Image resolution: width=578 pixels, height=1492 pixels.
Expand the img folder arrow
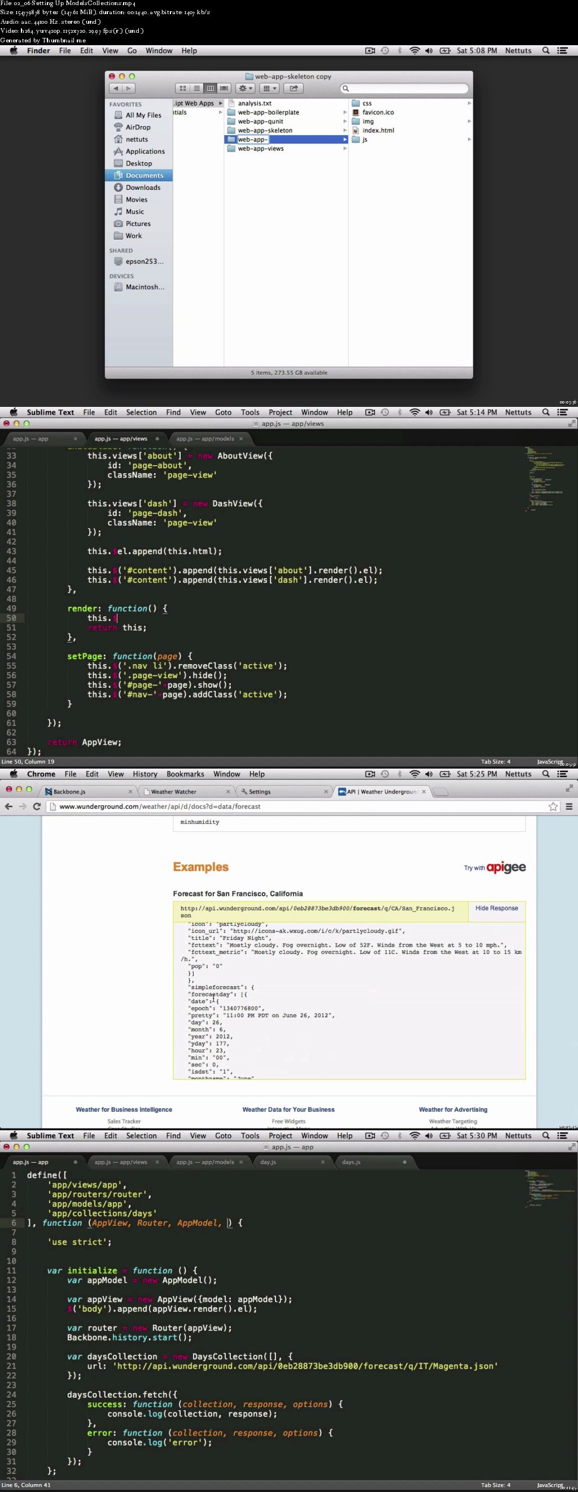pyautogui.click(x=469, y=122)
